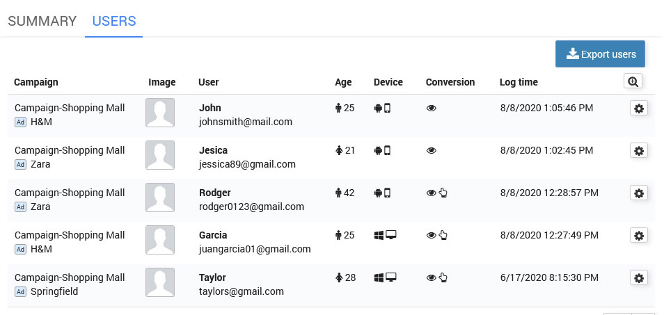The width and height of the screenshot is (664, 315).
Task: Click the email johnsmith@mail.com
Action: click(x=245, y=122)
